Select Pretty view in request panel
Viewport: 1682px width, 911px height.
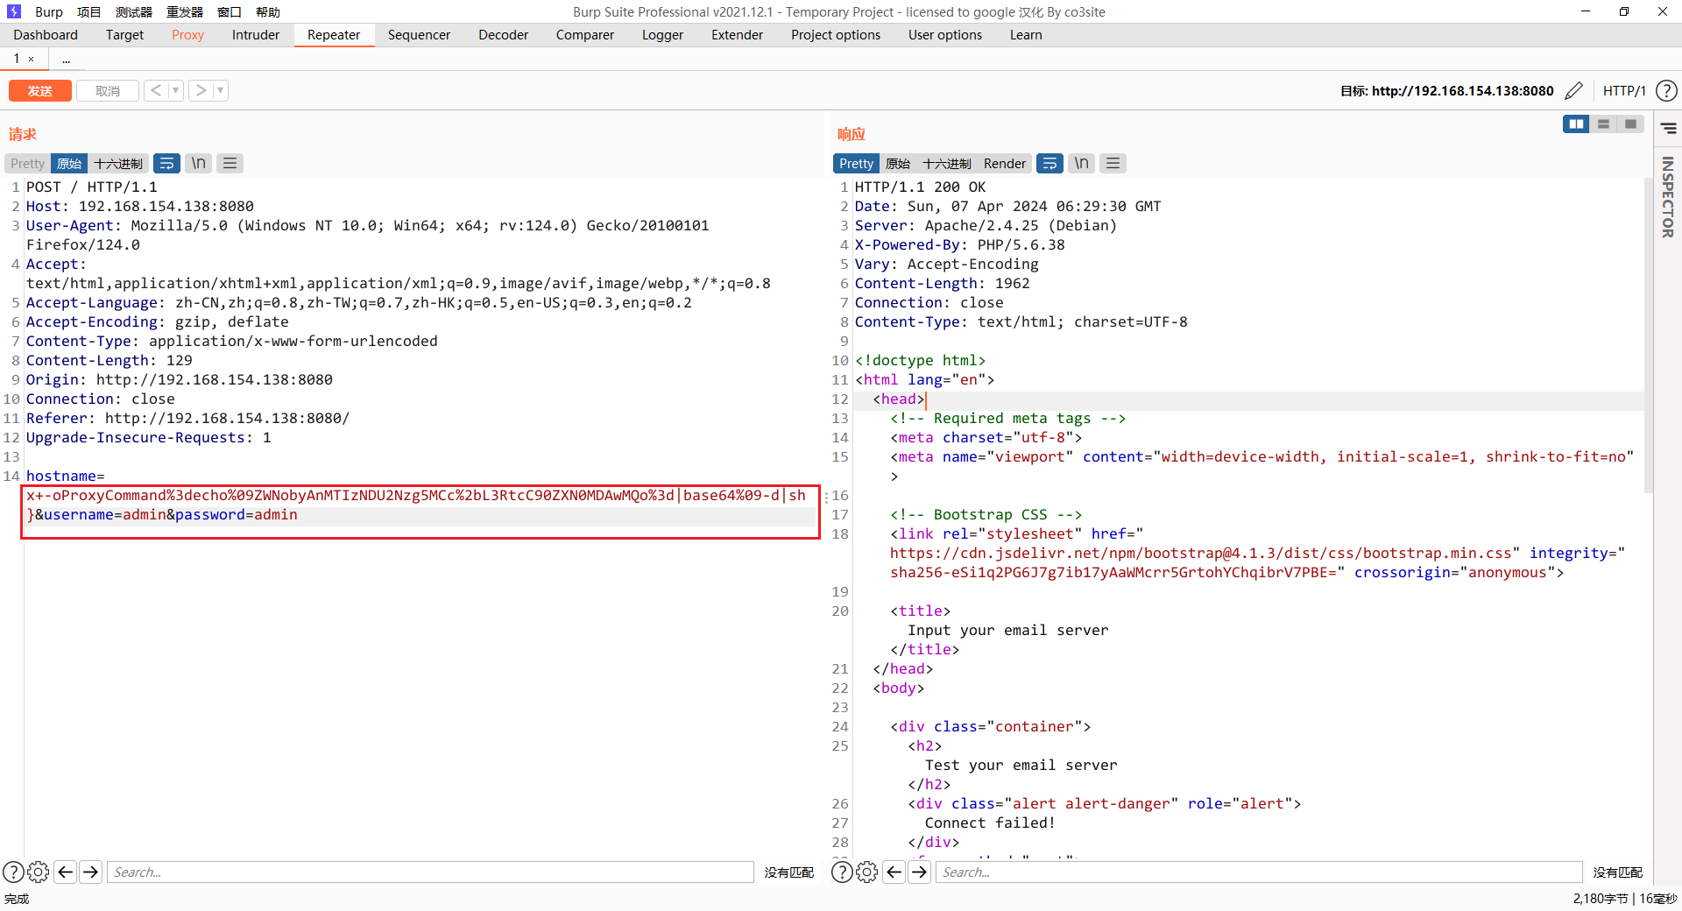tap(27, 164)
